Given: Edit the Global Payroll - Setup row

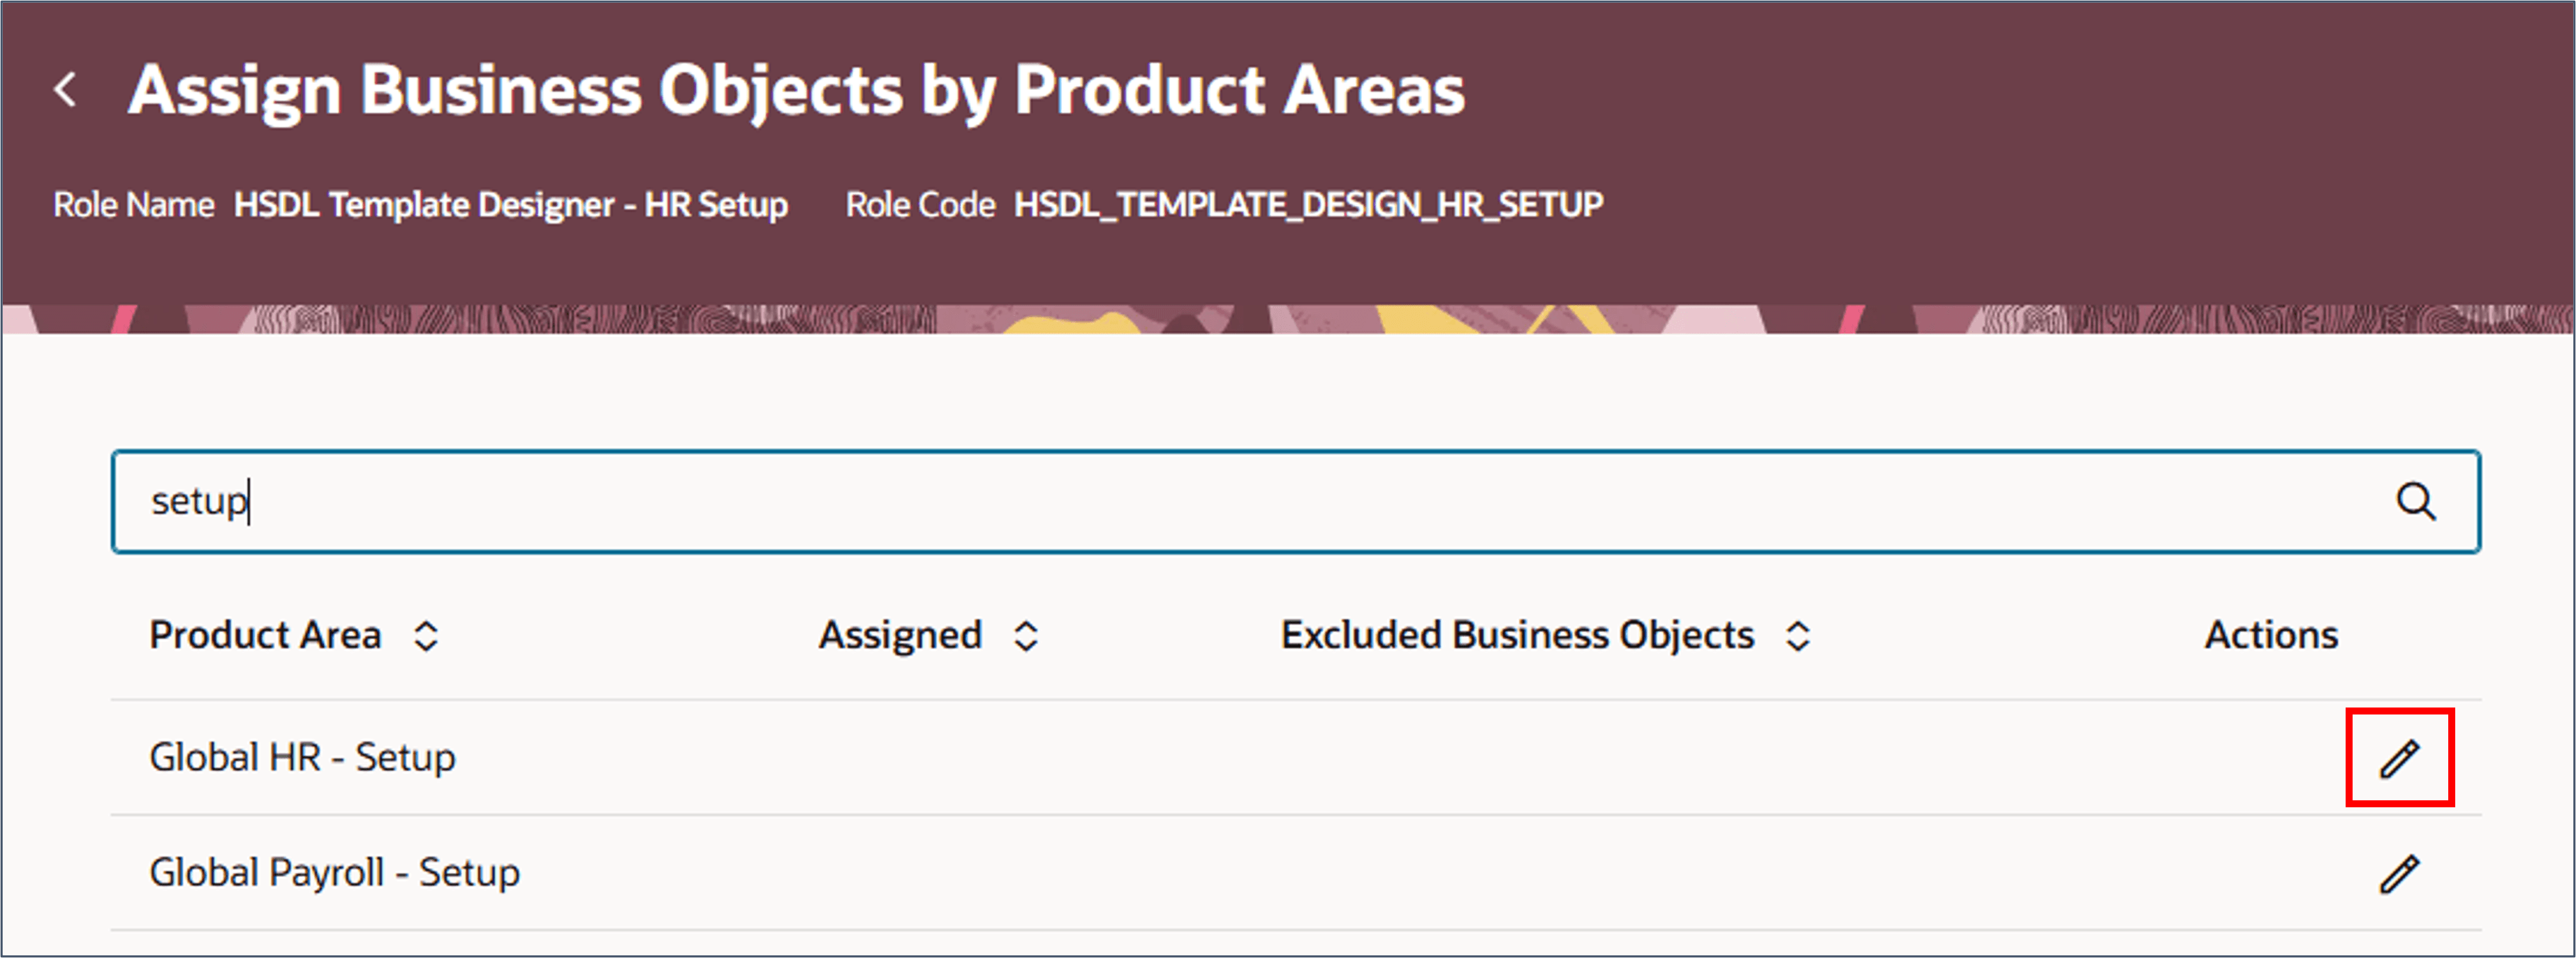Looking at the screenshot, I should coord(2399,874).
